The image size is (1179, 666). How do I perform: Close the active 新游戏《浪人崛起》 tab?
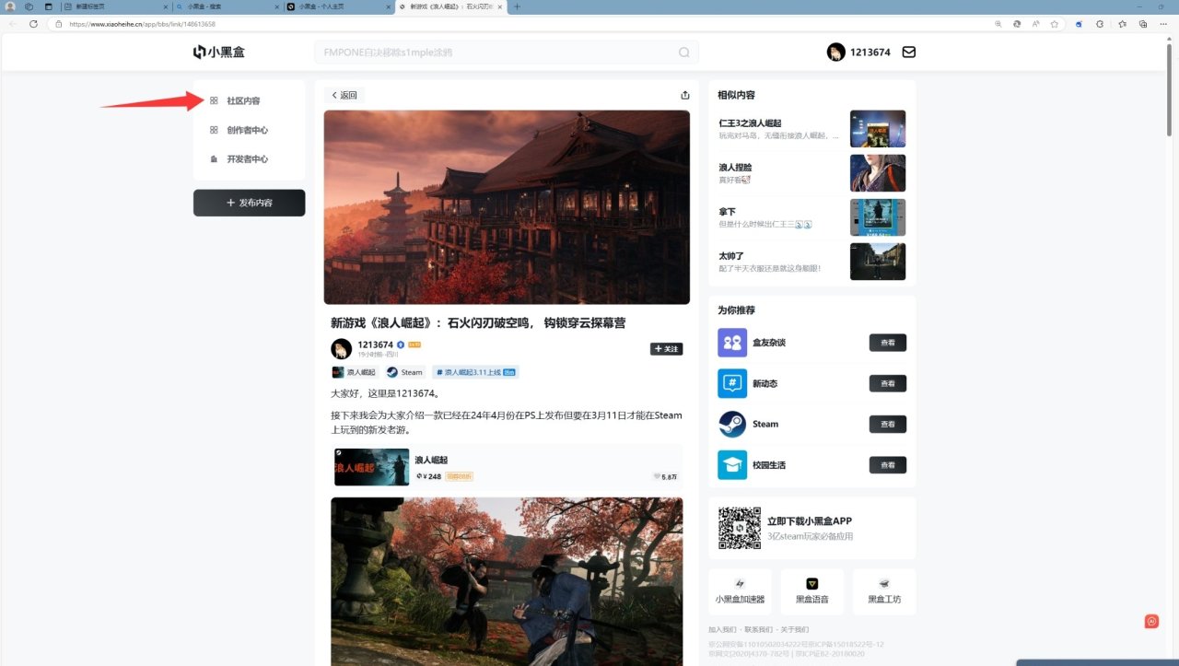click(x=501, y=6)
